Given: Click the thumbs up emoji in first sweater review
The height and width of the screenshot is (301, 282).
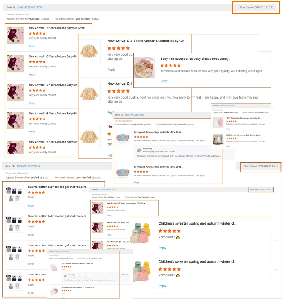Looking at the screenshot, I should coord(178,237).
